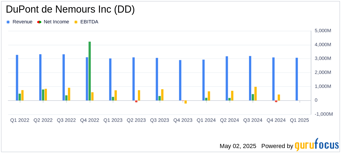Select the Q1 2023 yellow EBITDA bar
341x153 pixels.
click(x=116, y=96)
